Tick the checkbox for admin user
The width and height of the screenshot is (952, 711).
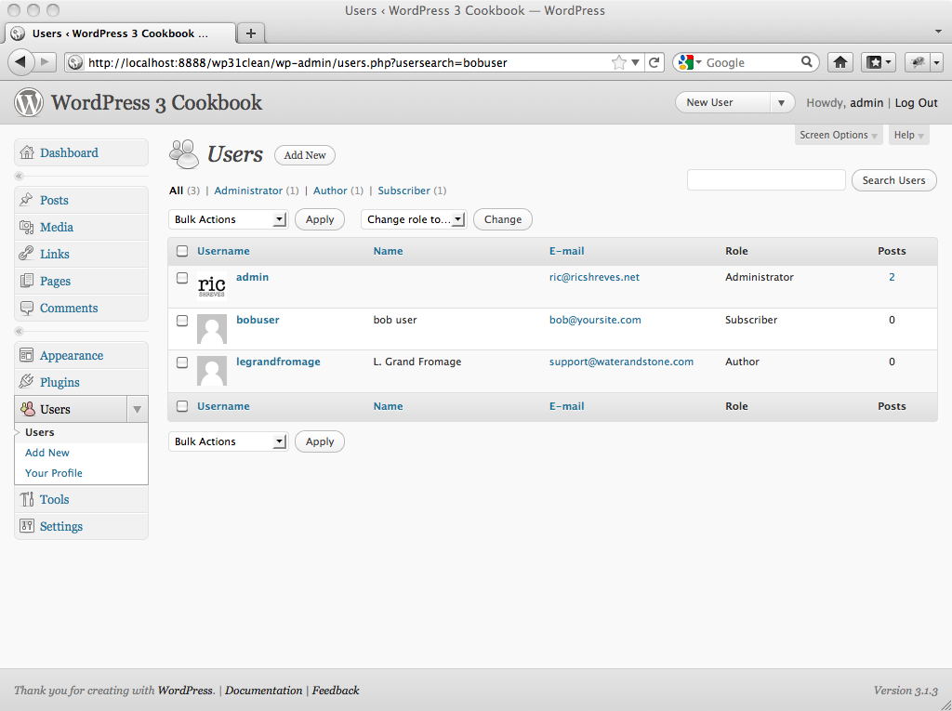[182, 278]
